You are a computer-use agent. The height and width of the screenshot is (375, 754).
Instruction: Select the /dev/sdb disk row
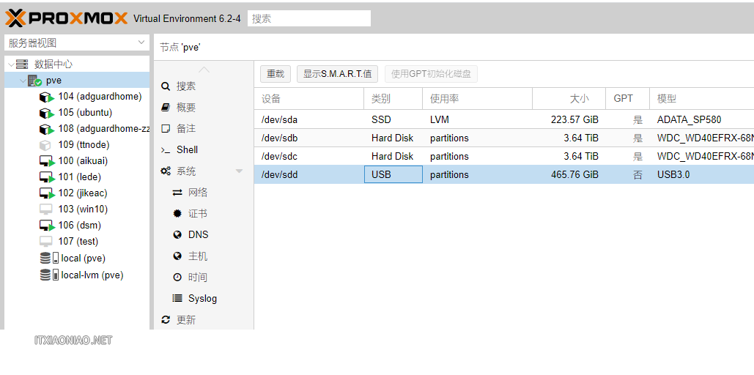point(504,138)
